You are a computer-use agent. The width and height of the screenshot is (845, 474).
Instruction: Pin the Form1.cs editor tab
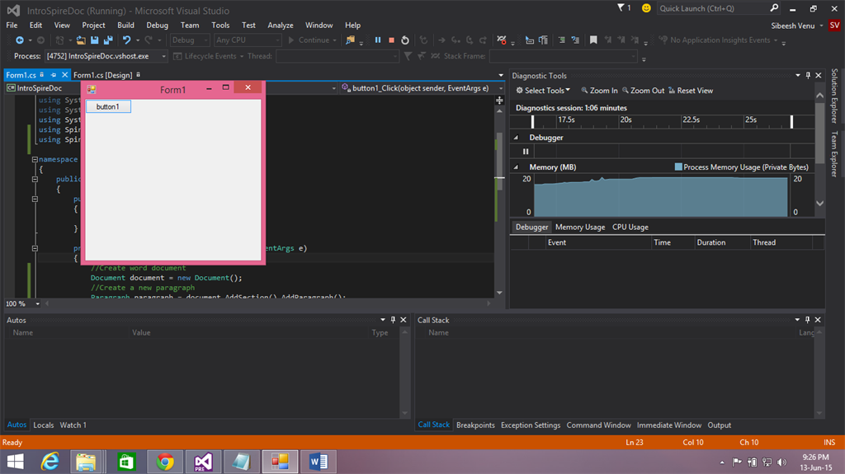[x=54, y=75]
